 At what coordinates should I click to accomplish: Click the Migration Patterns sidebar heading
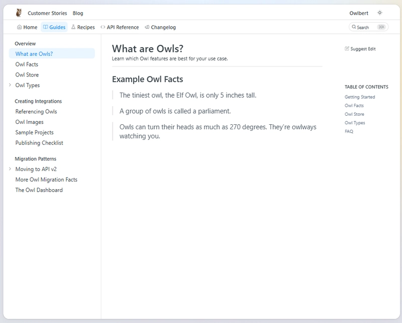35,158
